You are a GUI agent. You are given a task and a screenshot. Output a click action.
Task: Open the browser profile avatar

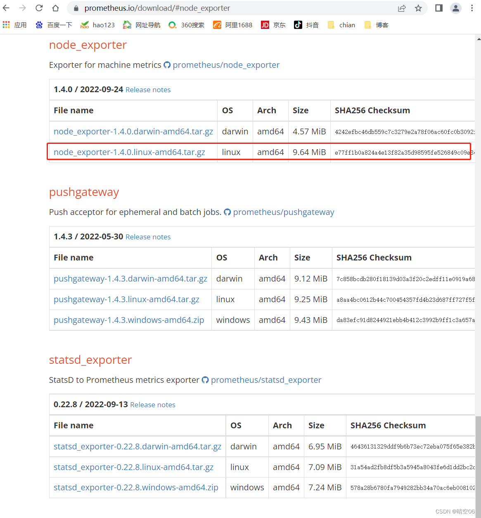(x=455, y=8)
